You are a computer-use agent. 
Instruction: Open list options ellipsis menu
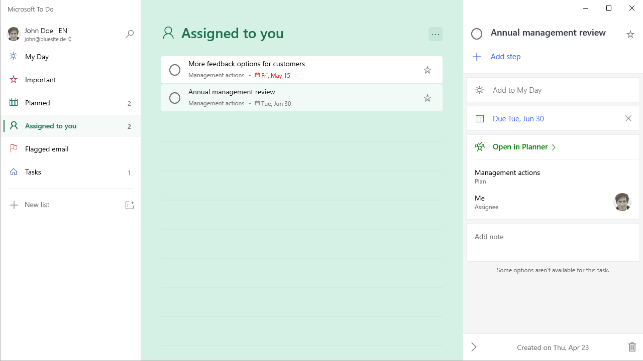pyautogui.click(x=436, y=34)
